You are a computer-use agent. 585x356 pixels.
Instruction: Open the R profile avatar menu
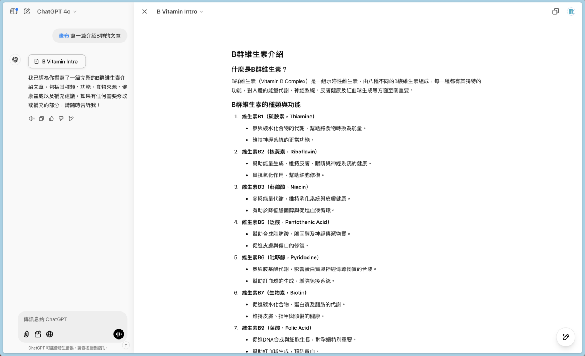571,11
